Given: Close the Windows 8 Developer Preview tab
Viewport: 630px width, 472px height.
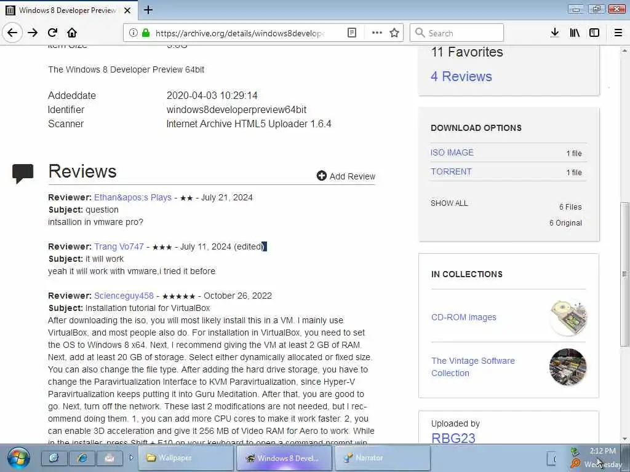Looking at the screenshot, I should click(x=127, y=10).
